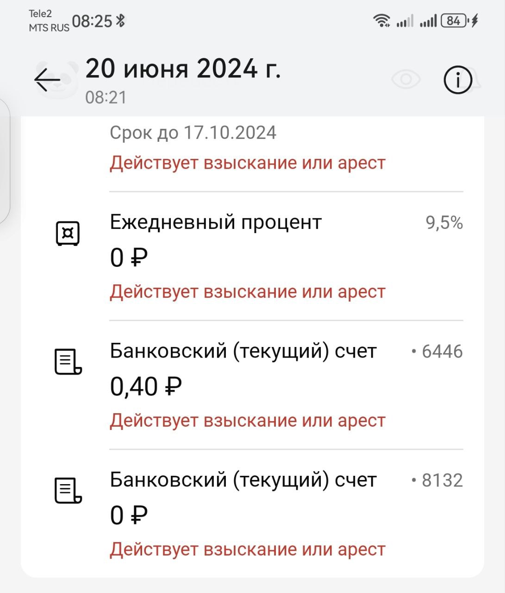Tap the side panel handle on left edge
This screenshot has width=505, height=593.
point(5,160)
